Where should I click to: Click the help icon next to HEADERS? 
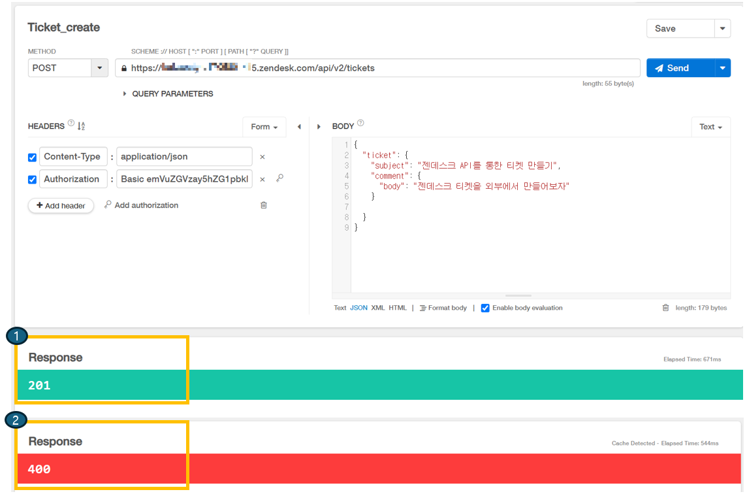[71, 123]
